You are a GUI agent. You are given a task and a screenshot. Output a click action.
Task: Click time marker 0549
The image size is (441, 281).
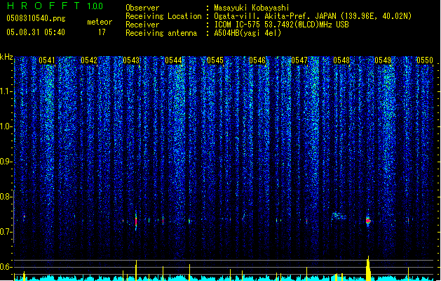pyautogui.click(x=383, y=60)
